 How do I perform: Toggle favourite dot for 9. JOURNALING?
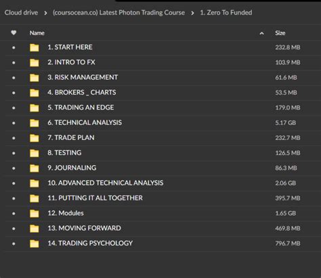(14, 168)
